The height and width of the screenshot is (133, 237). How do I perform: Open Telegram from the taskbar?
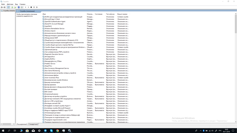pos(45,131)
